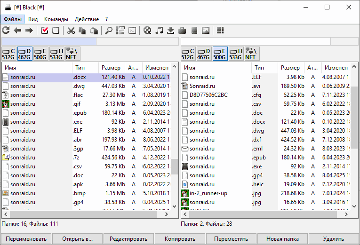Select the .flac file in left panel

(86, 95)
